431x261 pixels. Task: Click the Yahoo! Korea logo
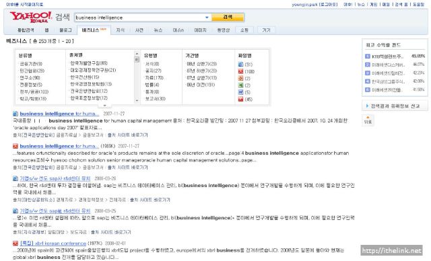[30, 17]
